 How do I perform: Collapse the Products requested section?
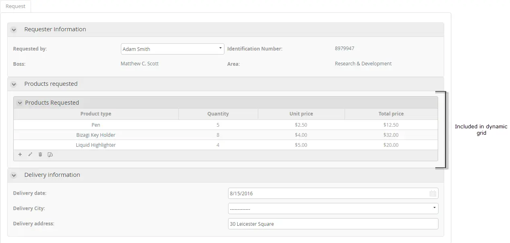tap(14, 84)
